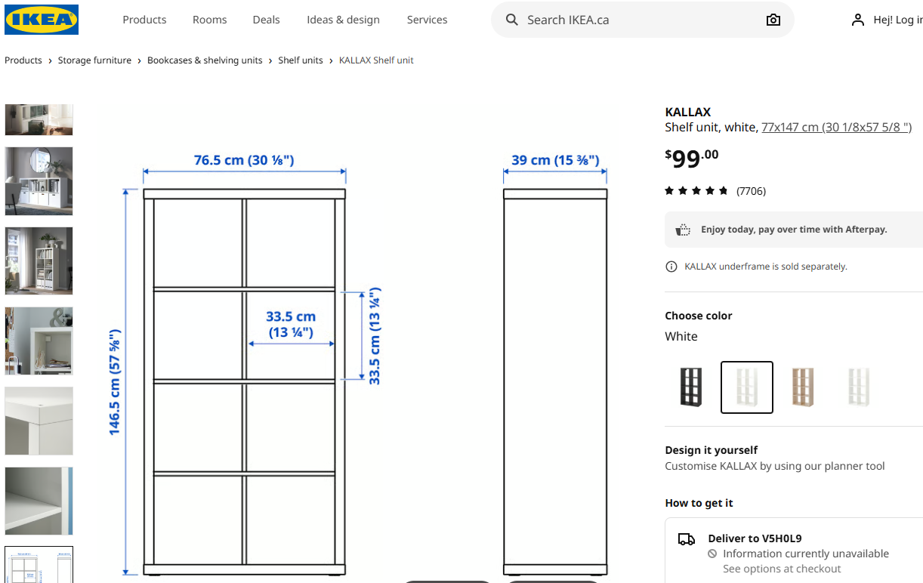Image resolution: width=923 pixels, height=583 pixels.
Task: Click the user profile login icon
Action: pyautogui.click(x=857, y=20)
